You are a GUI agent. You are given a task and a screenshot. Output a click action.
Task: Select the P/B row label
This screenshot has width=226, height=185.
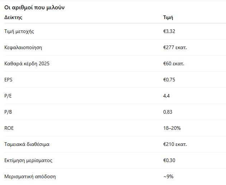(8, 112)
